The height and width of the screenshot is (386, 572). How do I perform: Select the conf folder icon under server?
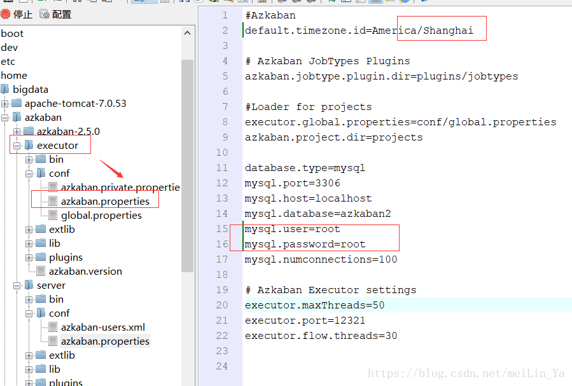tap(41, 313)
